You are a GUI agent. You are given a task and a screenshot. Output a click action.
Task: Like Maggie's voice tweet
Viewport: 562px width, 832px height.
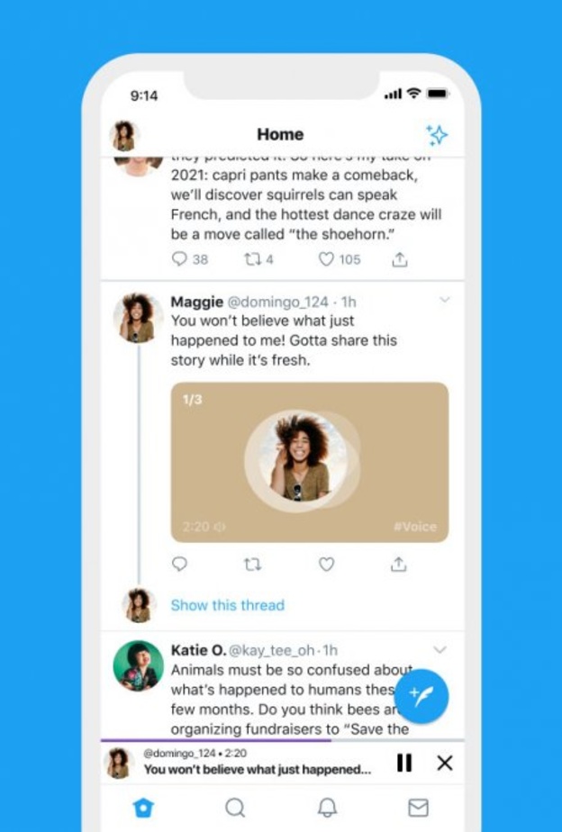(327, 565)
